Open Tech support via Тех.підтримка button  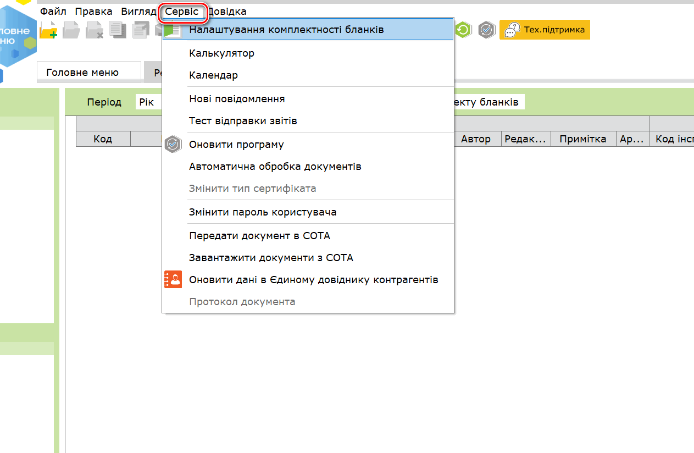pos(545,30)
